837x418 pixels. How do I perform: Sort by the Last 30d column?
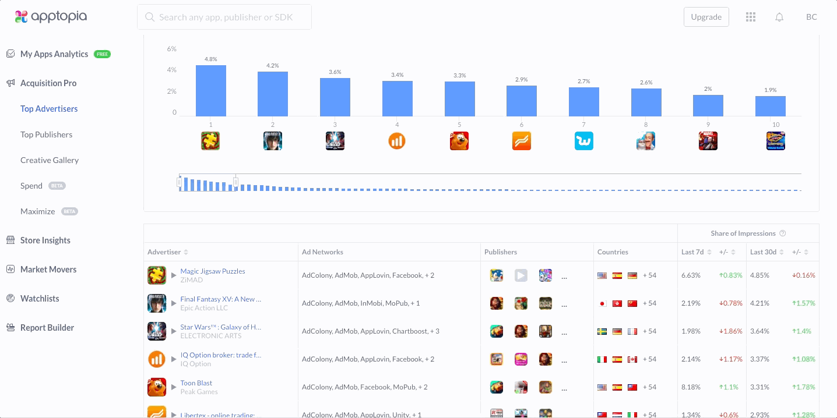coord(782,252)
